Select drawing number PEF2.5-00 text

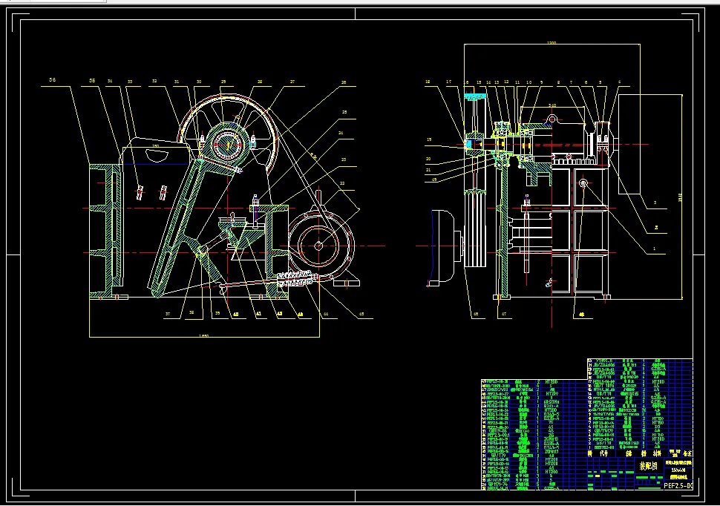pyautogui.click(x=678, y=485)
